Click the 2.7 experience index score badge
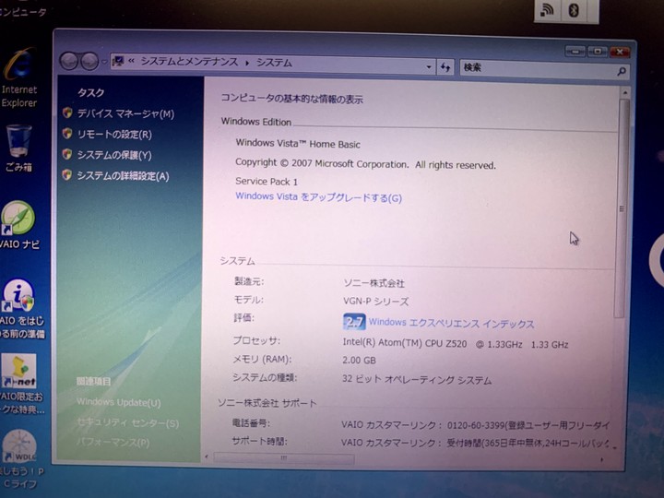This screenshot has width=664, height=498. tap(354, 322)
